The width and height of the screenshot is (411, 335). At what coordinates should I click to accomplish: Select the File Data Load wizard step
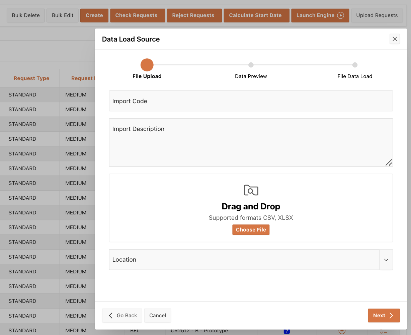[355, 71]
